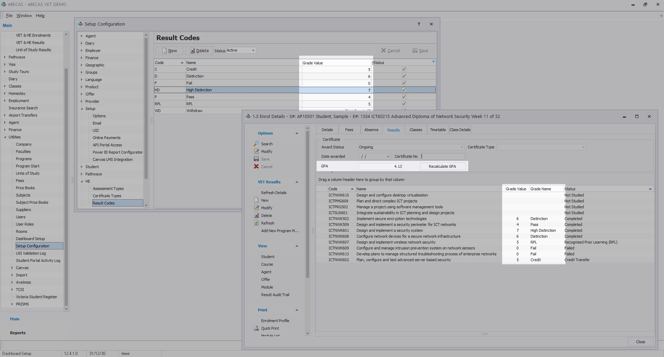
Task: Click the New document icon under VET Results
Action: 256,200
